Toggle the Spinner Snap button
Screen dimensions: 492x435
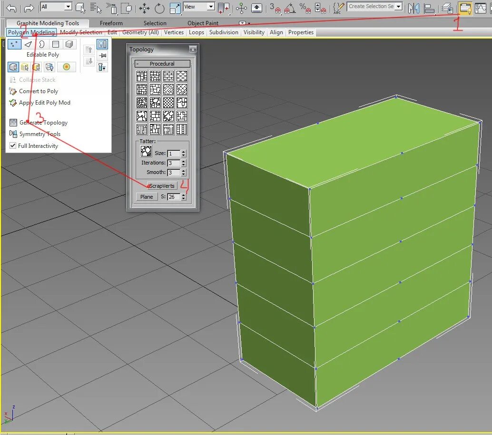pyautogui.click(x=320, y=8)
